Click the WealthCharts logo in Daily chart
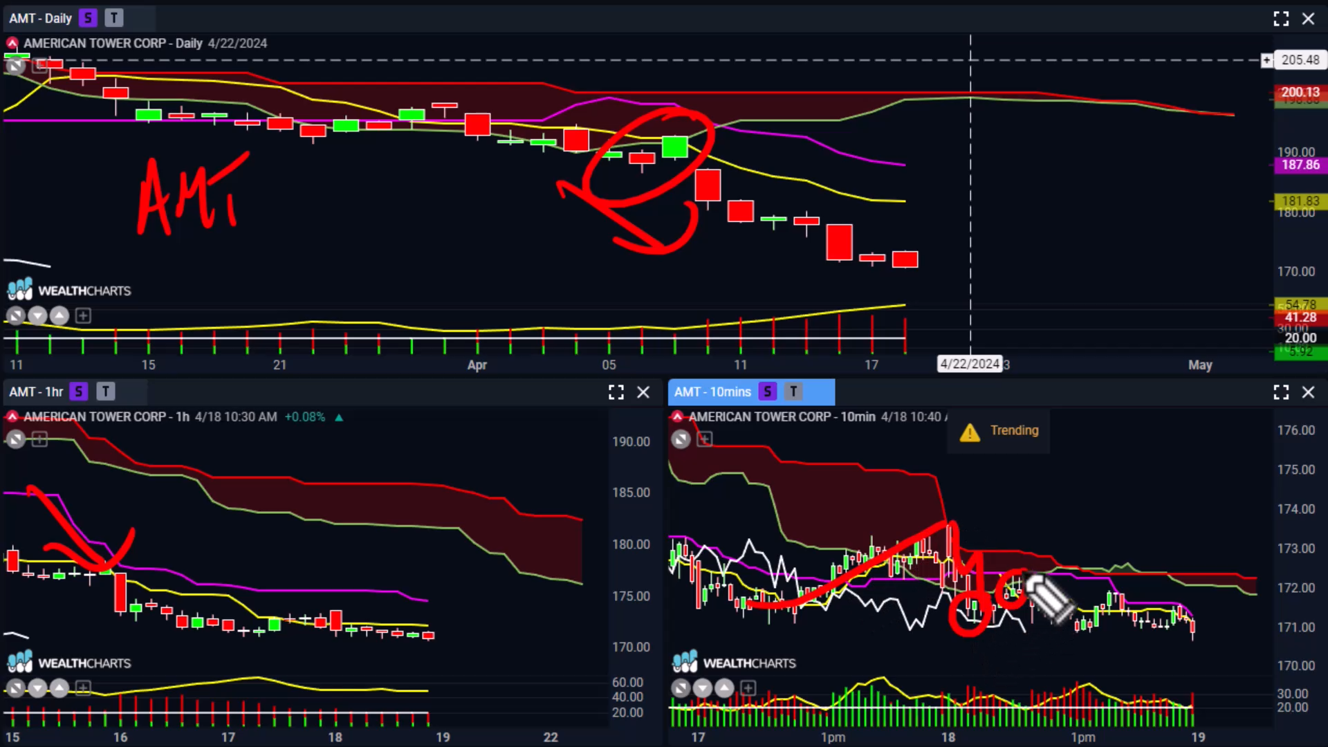This screenshot has height=747, width=1328. pos(69,290)
